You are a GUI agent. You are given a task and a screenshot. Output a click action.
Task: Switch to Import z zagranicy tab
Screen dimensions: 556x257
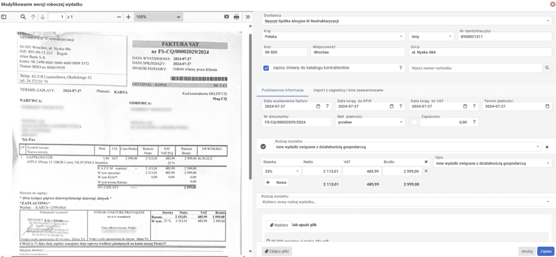pyautogui.click(x=347, y=90)
